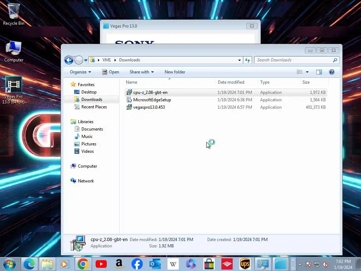Click the Forward navigation arrow in Explorer
Screen dimensions: 361x271
(x=79, y=60)
